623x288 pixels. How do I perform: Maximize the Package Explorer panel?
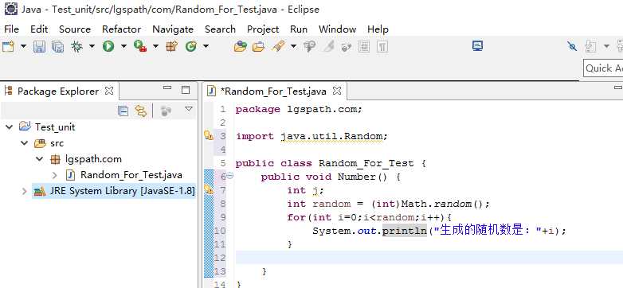[186, 90]
